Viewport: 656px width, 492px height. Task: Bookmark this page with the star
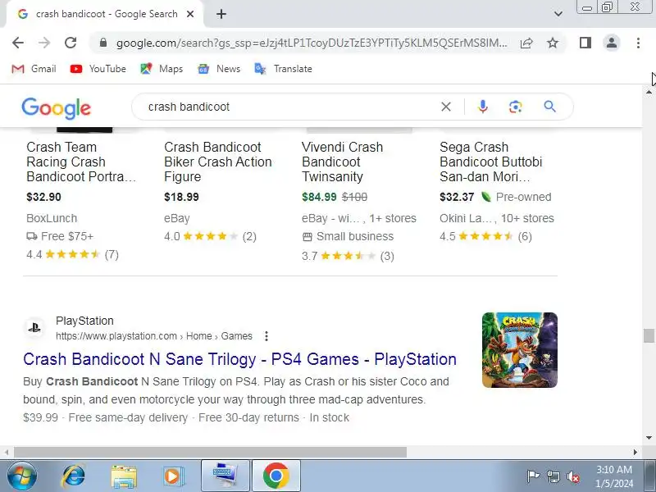[x=553, y=43]
